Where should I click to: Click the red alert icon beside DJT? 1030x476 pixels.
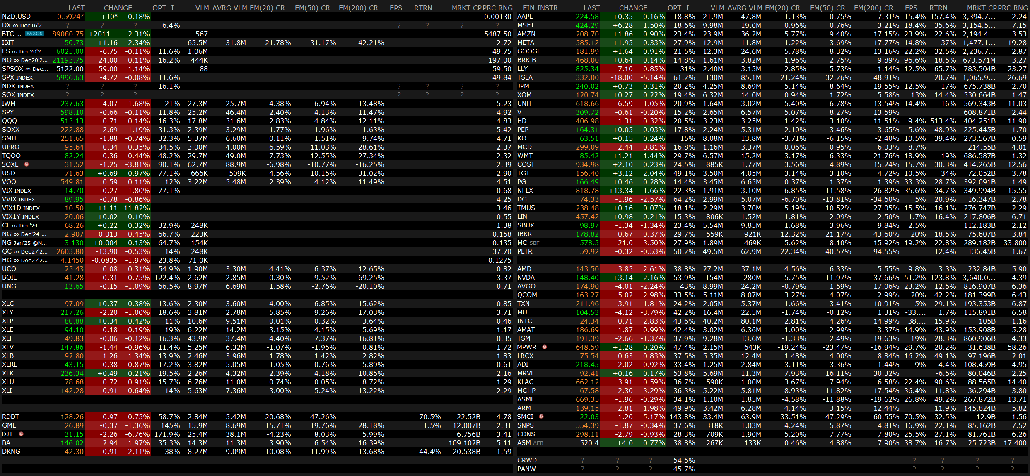tap(21, 434)
